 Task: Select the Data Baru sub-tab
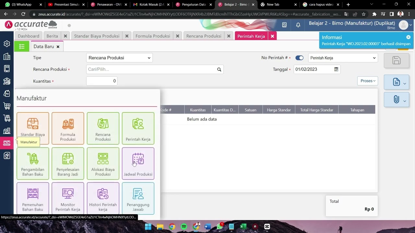pyautogui.click(x=44, y=47)
